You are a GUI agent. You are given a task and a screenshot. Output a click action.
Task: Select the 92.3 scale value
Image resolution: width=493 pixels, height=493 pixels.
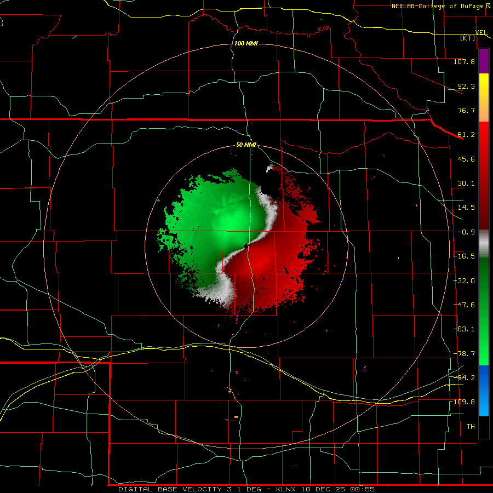(x=466, y=86)
